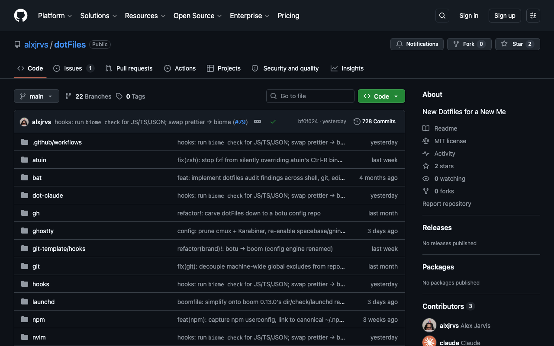Click the Alex Jarvis contributor avatar
The height and width of the screenshot is (346, 554).
[429, 325]
